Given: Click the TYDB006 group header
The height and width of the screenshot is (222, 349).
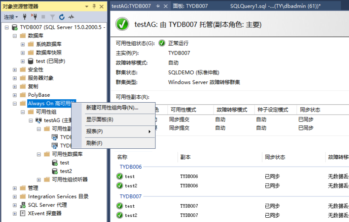Looking at the screenshot, I should click(x=131, y=167).
